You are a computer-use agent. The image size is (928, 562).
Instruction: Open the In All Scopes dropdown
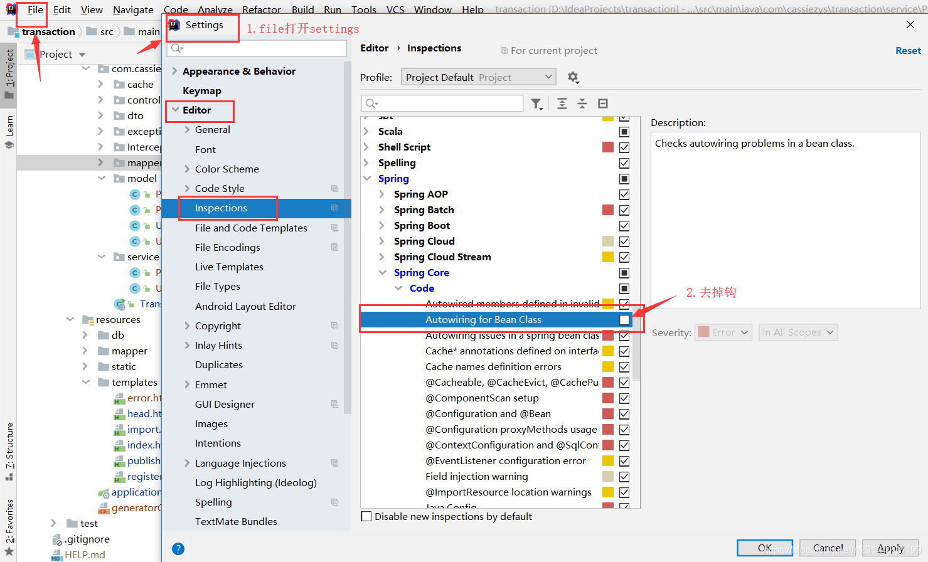click(x=797, y=332)
